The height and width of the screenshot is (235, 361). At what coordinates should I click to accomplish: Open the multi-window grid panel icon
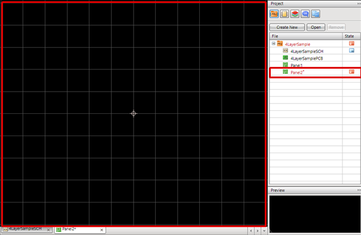click(315, 14)
